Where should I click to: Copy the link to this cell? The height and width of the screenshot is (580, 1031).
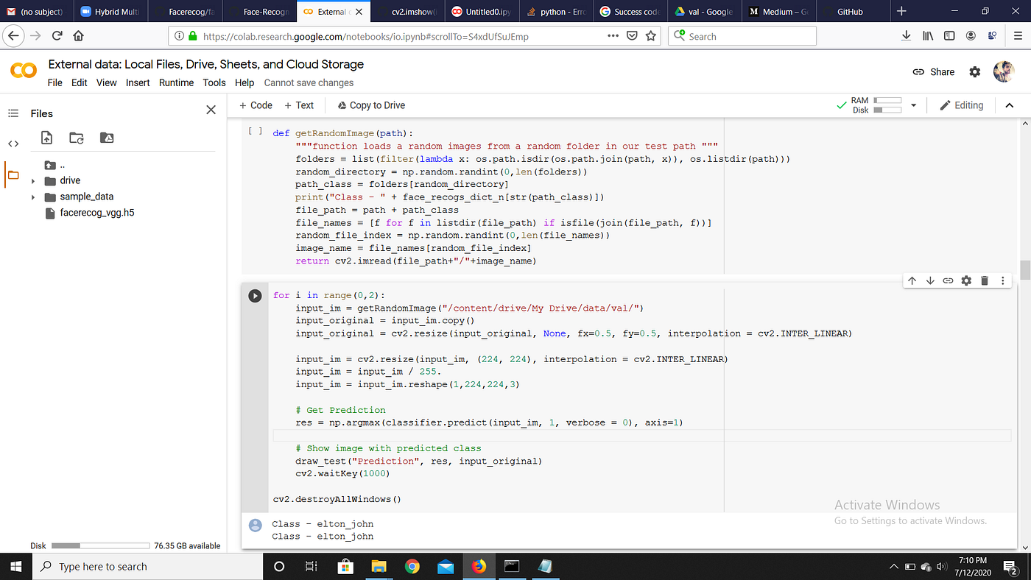click(949, 280)
